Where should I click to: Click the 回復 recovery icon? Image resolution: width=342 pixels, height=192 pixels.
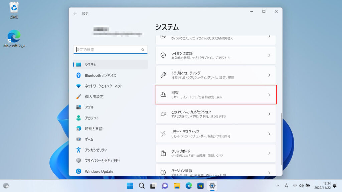tap(163, 94)
